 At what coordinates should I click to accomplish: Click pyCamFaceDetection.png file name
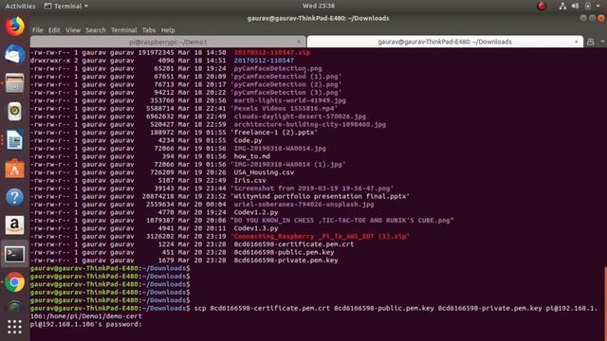click(278, 68)
